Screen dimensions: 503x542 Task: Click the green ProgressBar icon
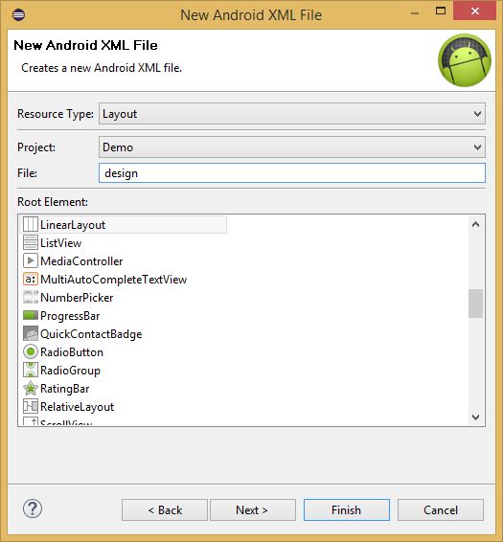coord(30,315)
